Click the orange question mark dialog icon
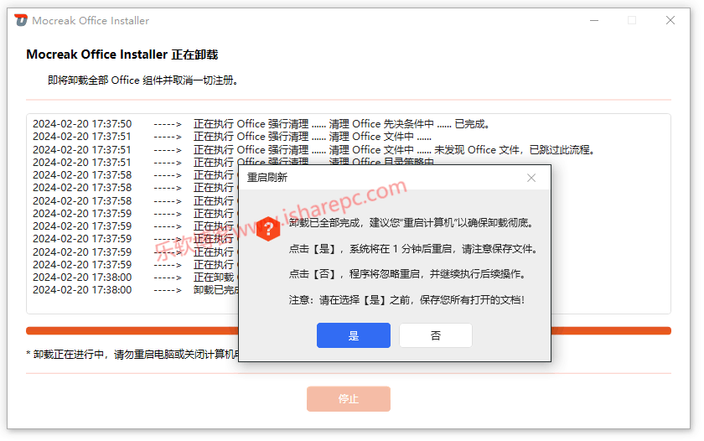704x441 pixels. 268,229
